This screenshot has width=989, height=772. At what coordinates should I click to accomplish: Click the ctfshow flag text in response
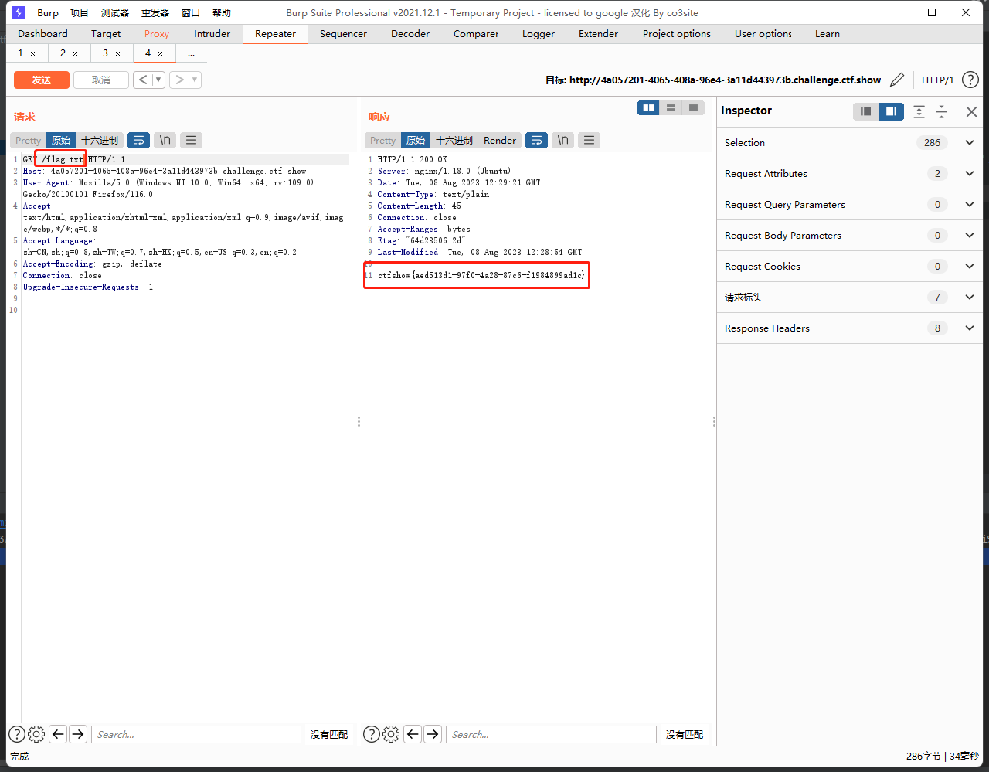481,275
